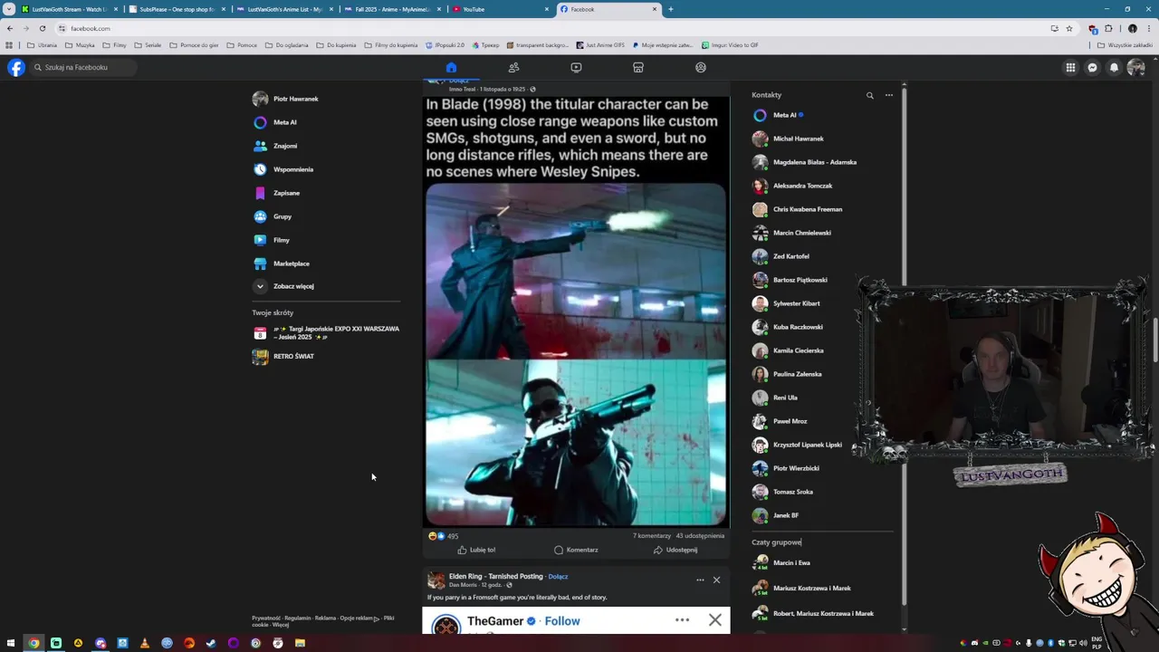Open the Friends icon in top navigation

point(513,67)
